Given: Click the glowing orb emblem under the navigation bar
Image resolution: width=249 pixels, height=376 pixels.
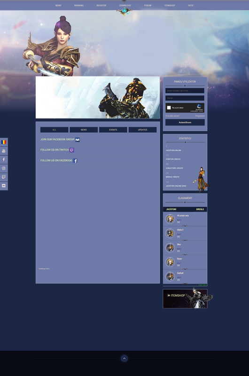Looking at the screenshot, I should [124, 11].
